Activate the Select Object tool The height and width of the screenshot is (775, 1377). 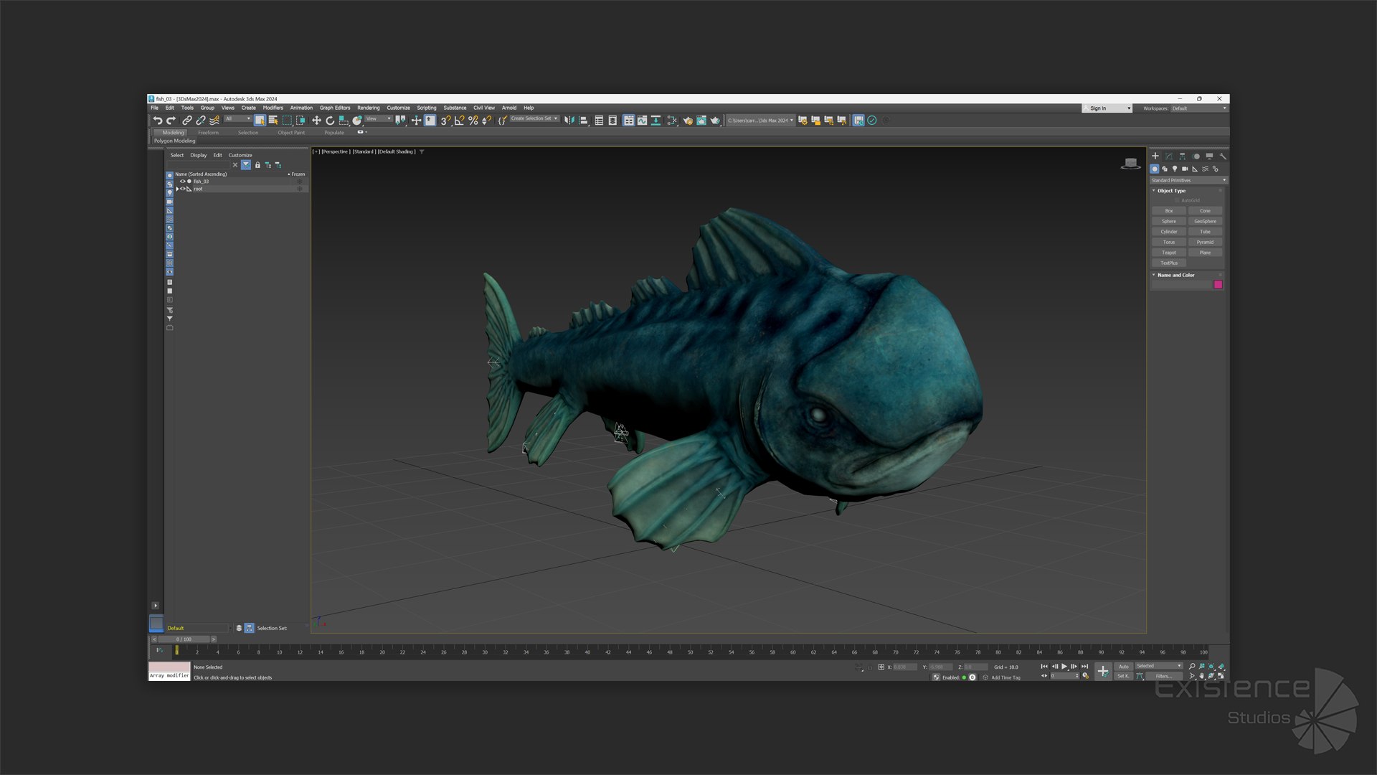pos(260,121)
